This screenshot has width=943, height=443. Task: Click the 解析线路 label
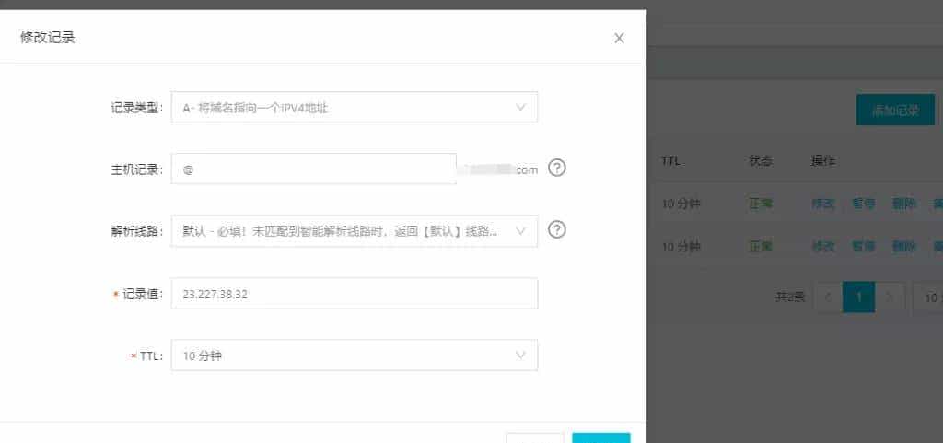pyautogui.click(x=136, y=232)
